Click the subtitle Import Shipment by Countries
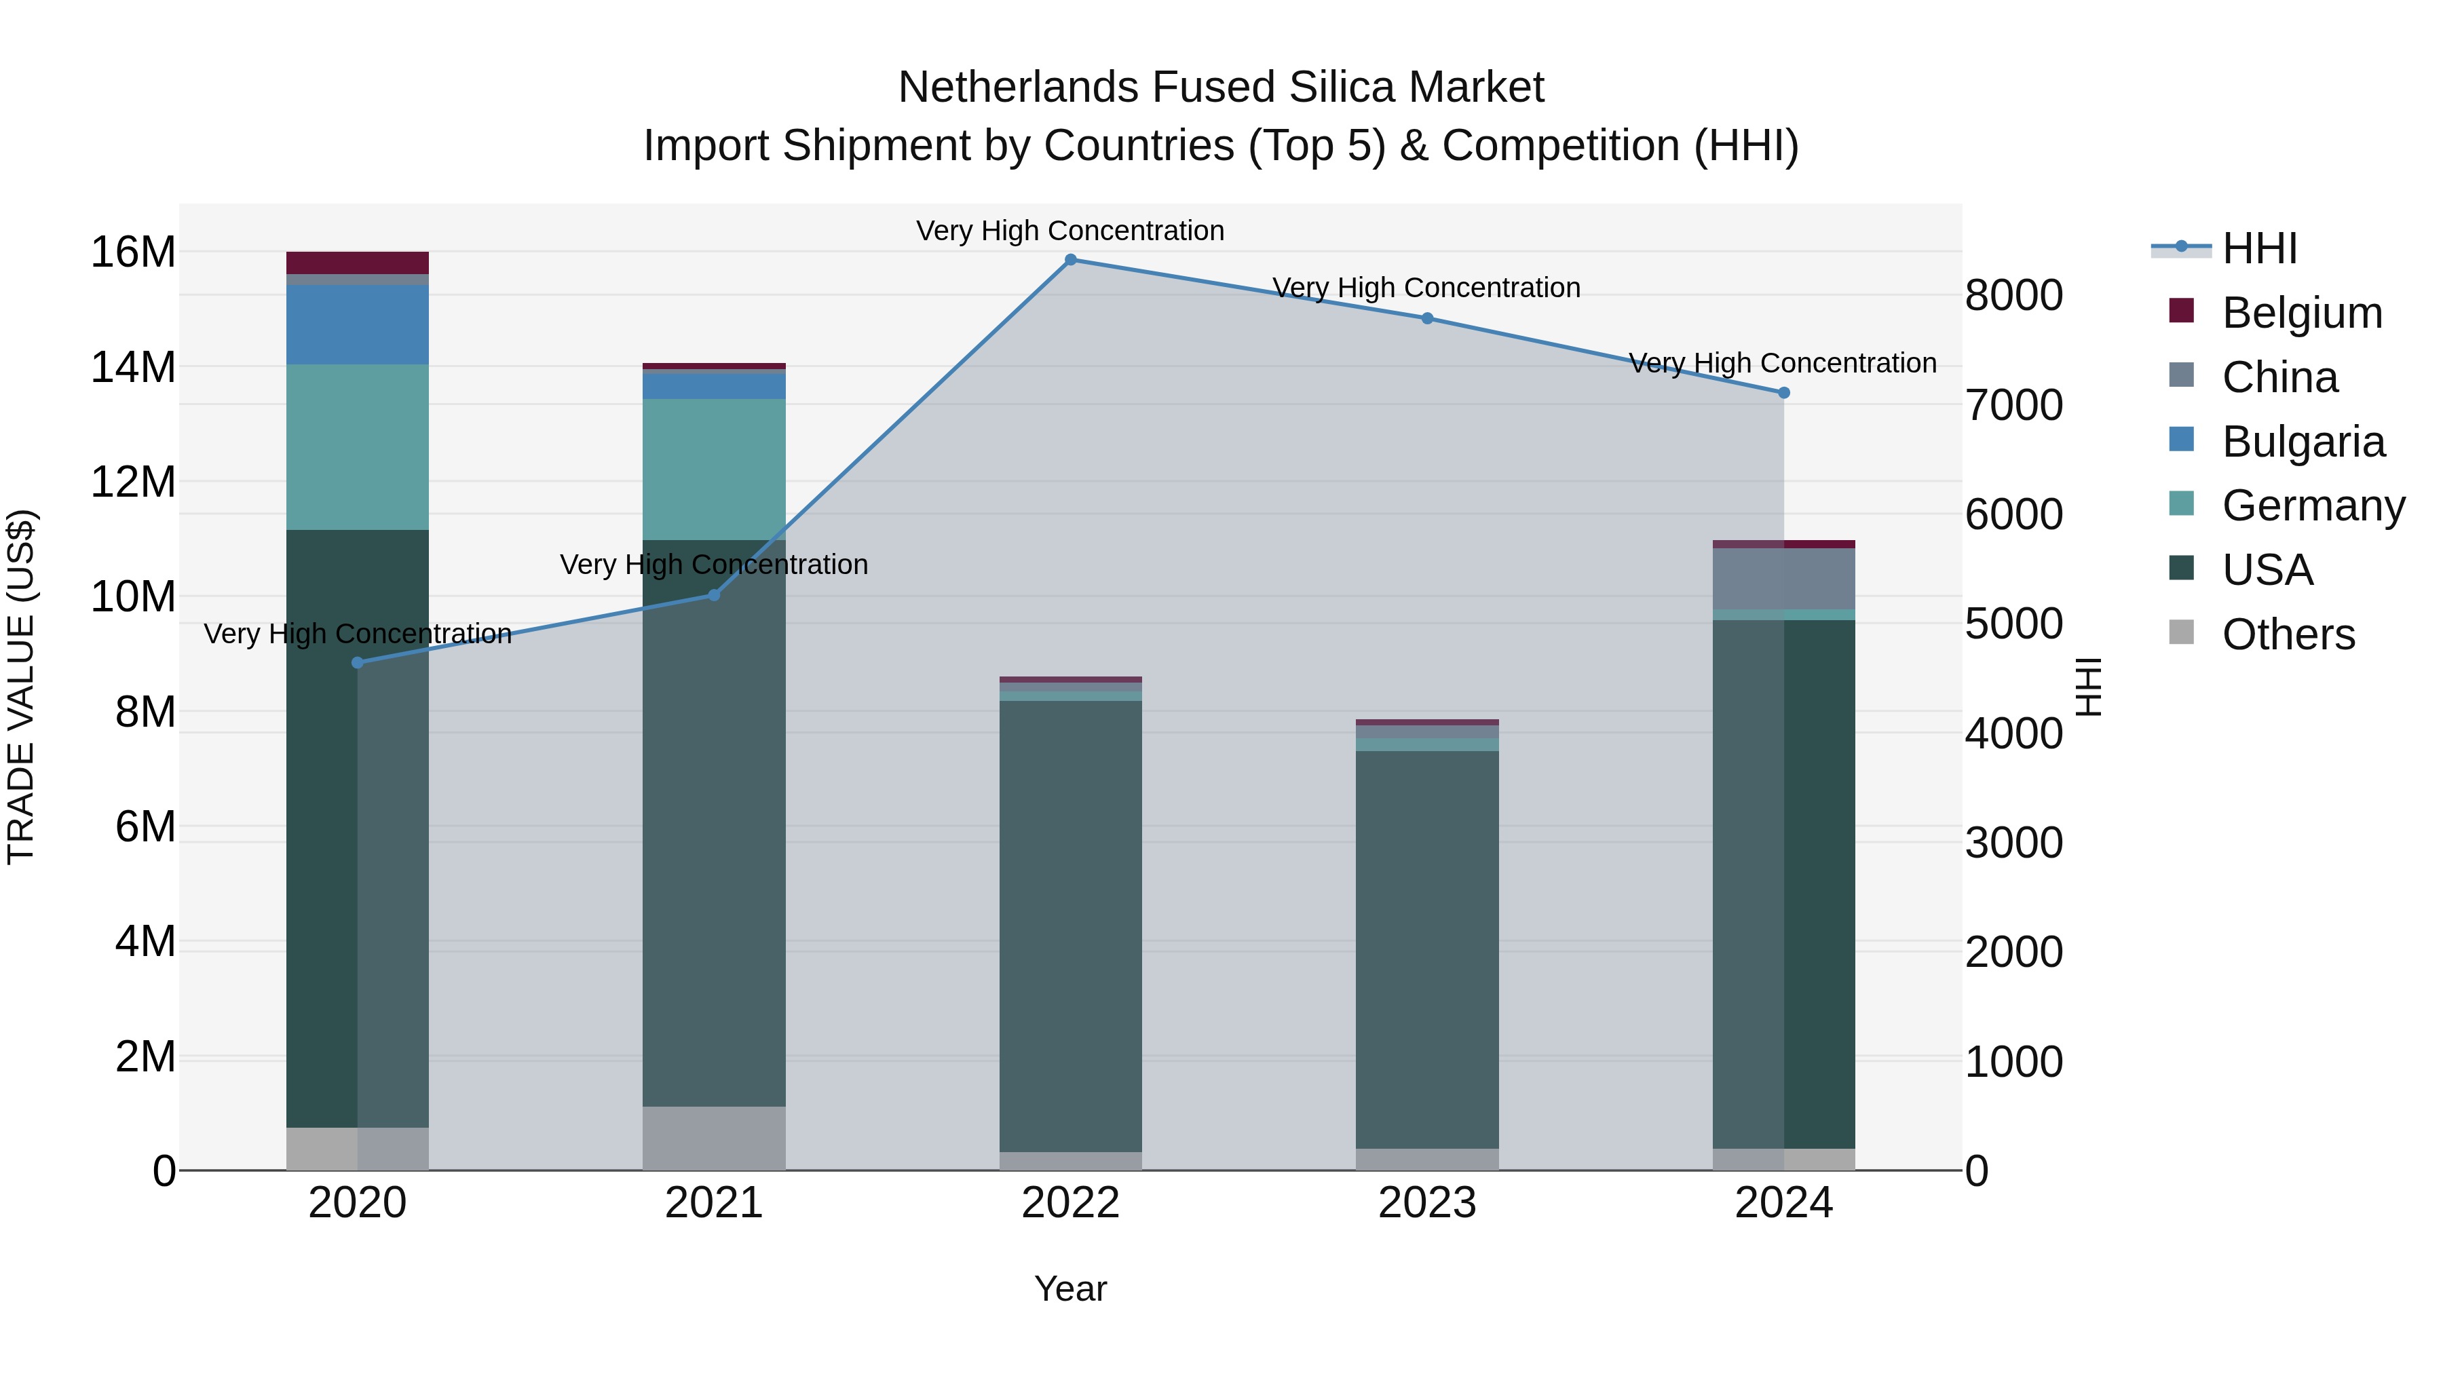The width and height of the screenshot is (2443, 1374). (x=1221, y=146)
